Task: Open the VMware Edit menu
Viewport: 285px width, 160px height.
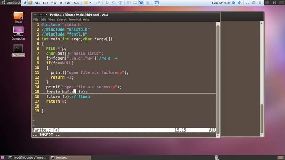Action: point(45,3)
